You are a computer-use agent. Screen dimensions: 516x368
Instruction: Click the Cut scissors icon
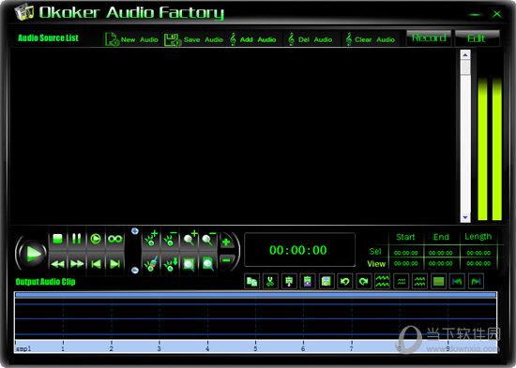click(x=270, y=282)
